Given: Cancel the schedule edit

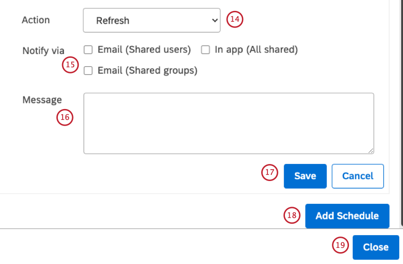Looking at the screenshot, I should [357, 176].
